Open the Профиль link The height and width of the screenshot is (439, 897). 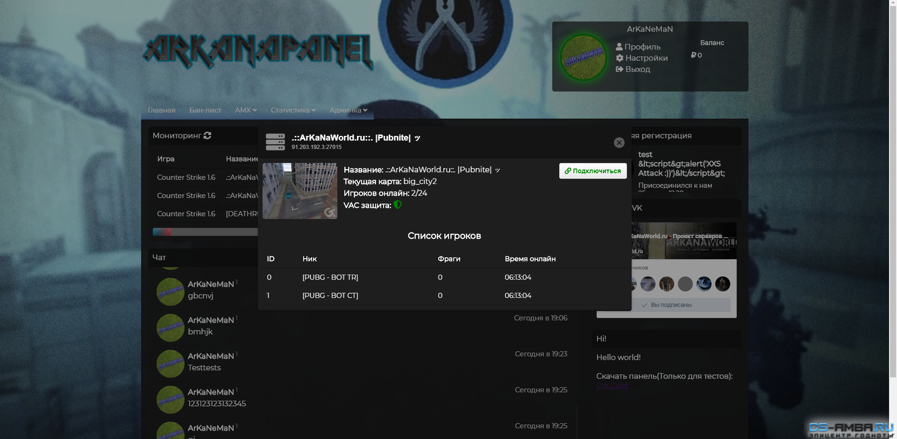638,47
